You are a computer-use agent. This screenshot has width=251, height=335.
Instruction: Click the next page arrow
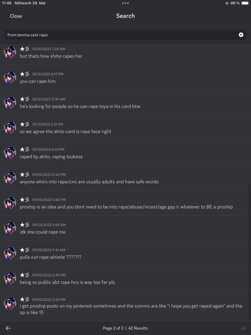243,328
